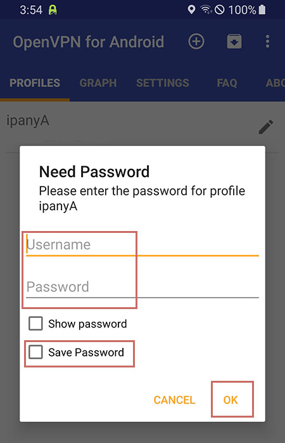Open the three-dot overflow menu
Image resolution: width=285 pixels, height=443 pixels.
267,42
